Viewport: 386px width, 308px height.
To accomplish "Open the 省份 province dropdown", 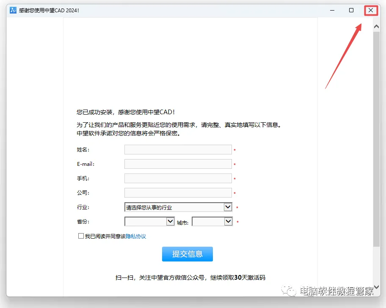I will (x=149, y=221).
